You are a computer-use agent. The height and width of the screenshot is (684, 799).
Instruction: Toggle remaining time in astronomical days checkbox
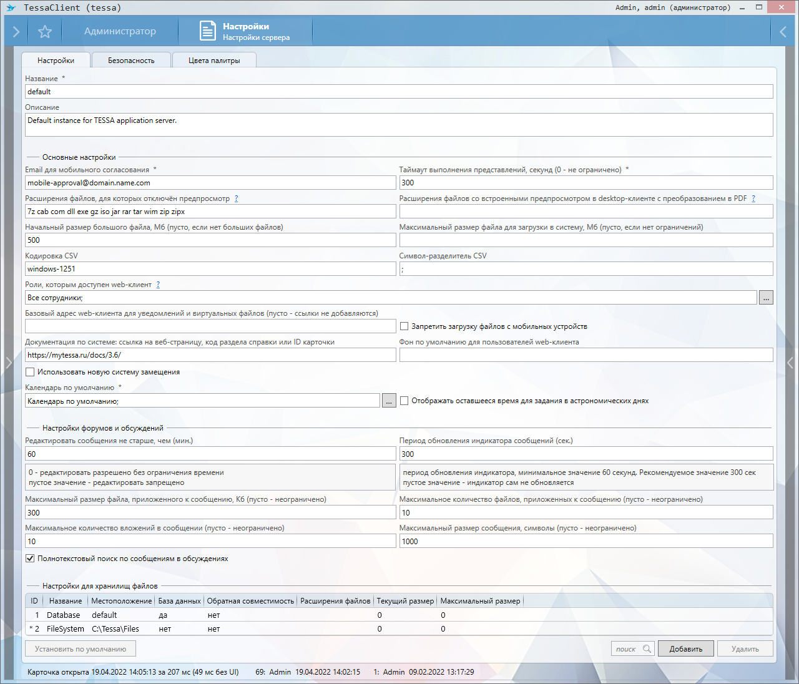(x=404, y=401)
